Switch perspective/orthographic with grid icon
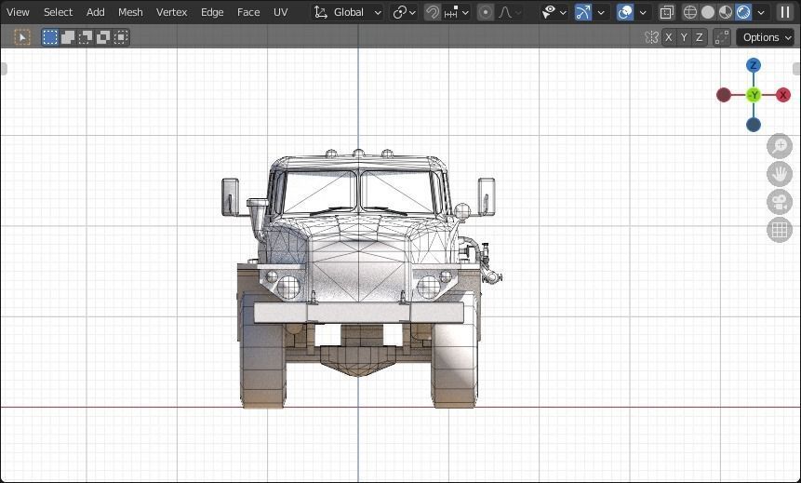Image resolution: width=801 pixels, height=483 pixels. click(x=780, y=230)
